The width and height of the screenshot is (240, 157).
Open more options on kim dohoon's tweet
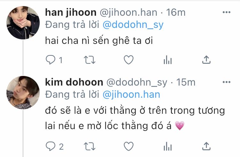[x=227, y=82]
